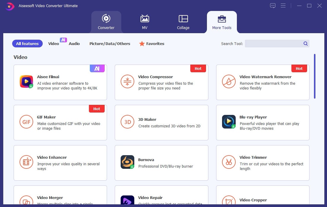
Task: Click the Hot badge on Video Compressor
Action: pos(198,68)
